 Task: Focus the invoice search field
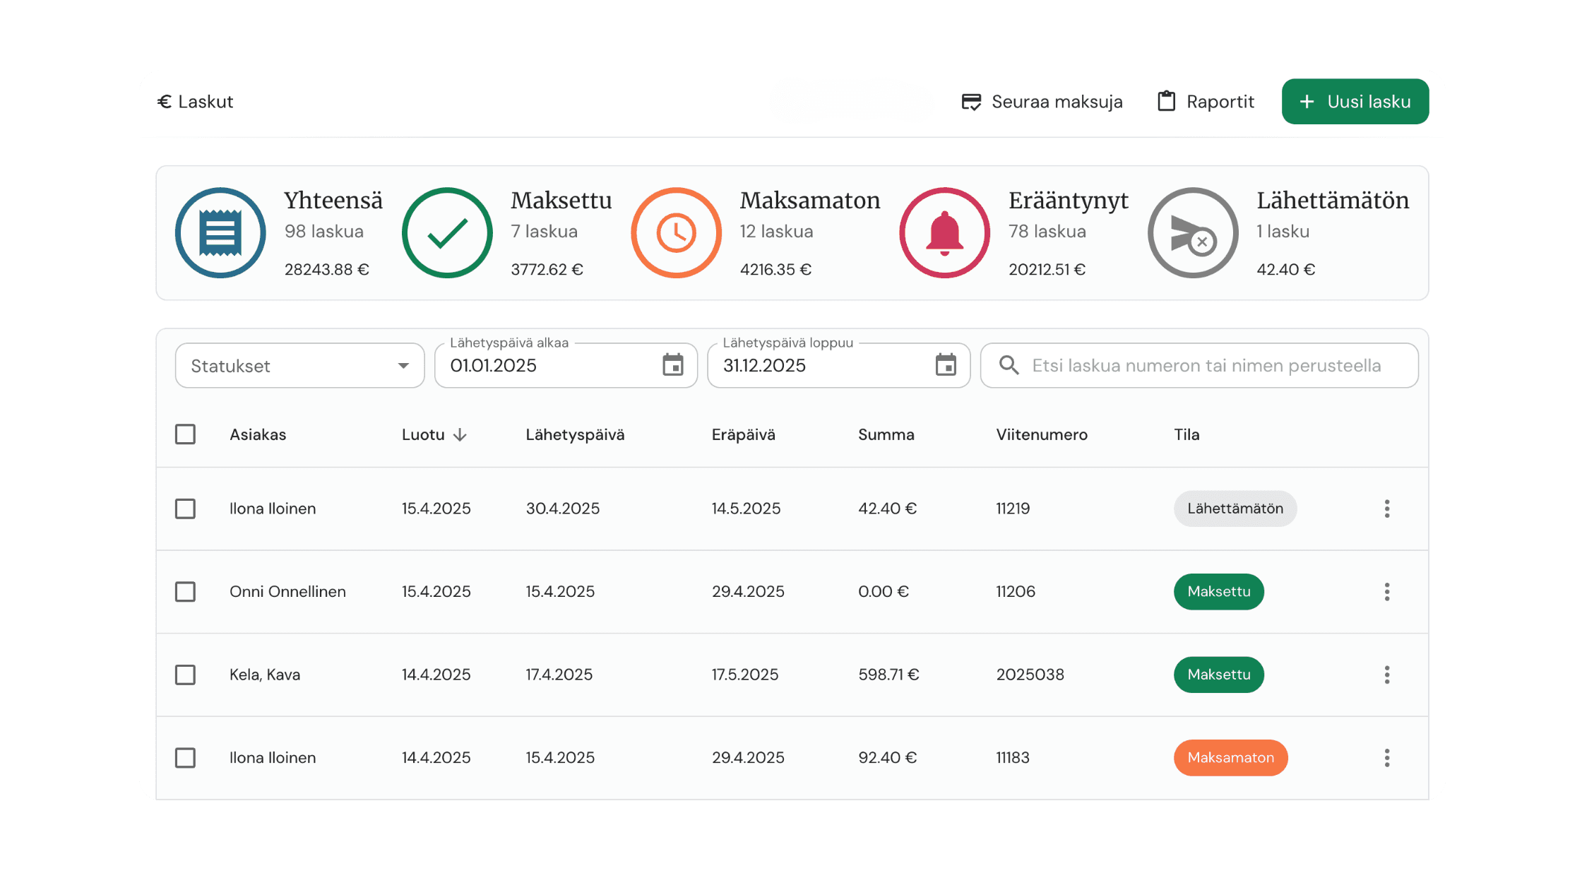click(1206, 365)
